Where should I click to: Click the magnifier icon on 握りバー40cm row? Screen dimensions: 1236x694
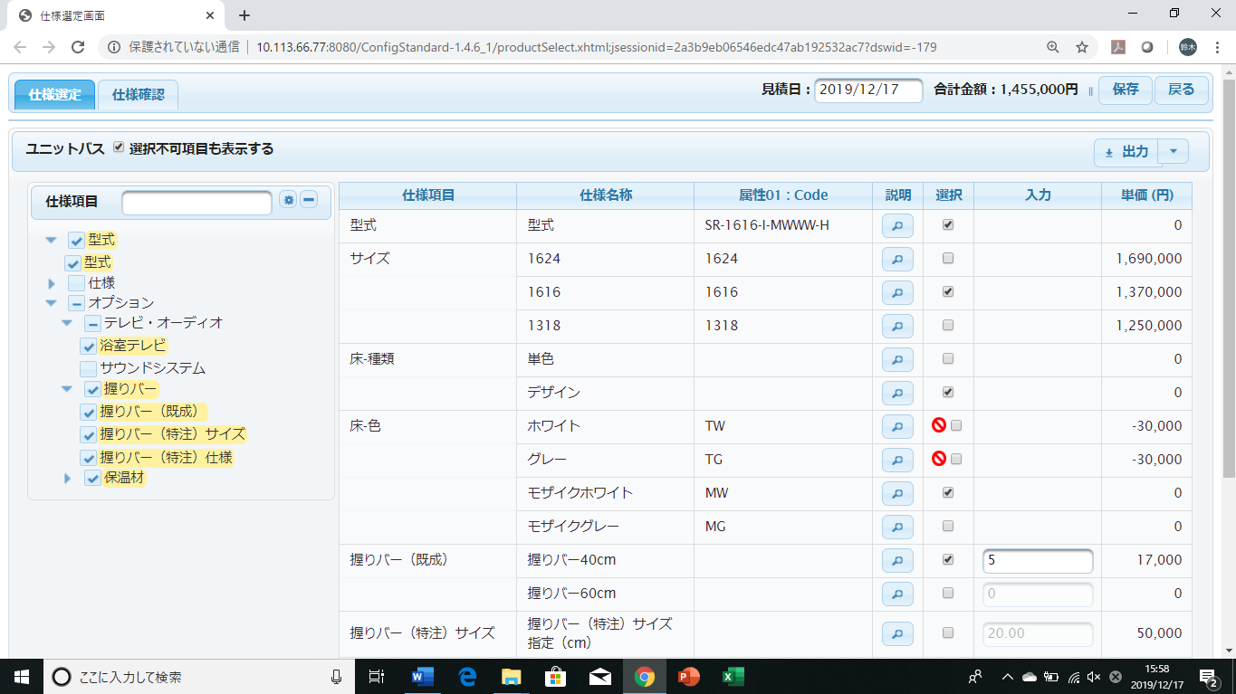click(896, 559)
